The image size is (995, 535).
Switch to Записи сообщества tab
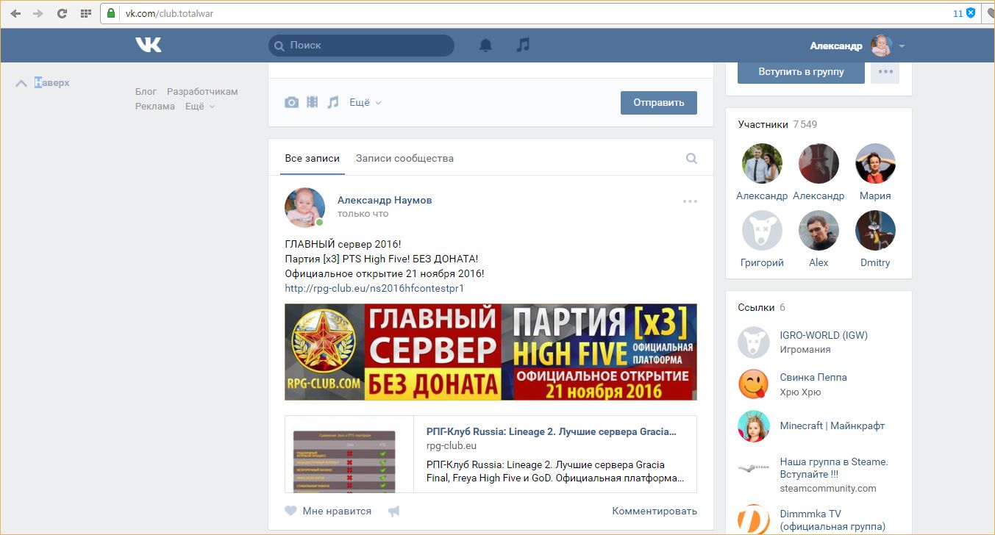coord(404,158)
